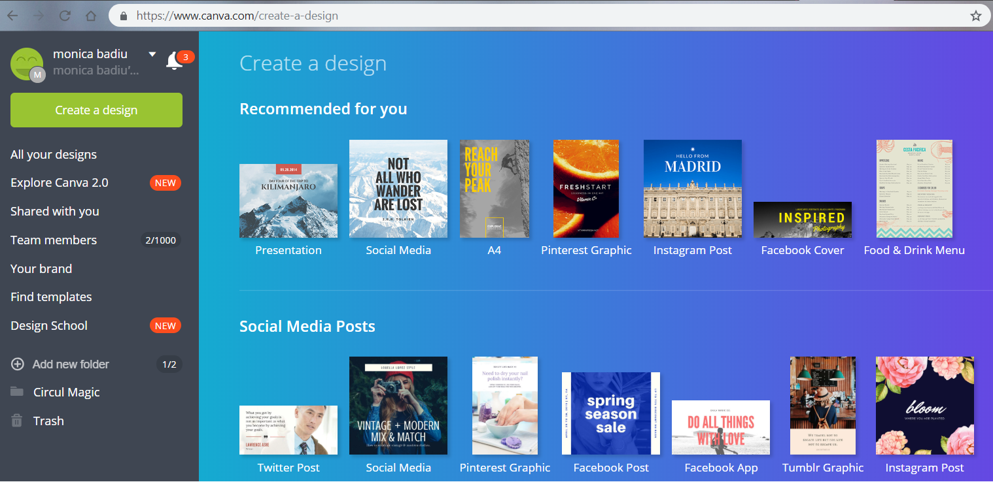The image size is (993, 482).
Task: Click the Trash bin icon
Action: click(x=17, y=421)
